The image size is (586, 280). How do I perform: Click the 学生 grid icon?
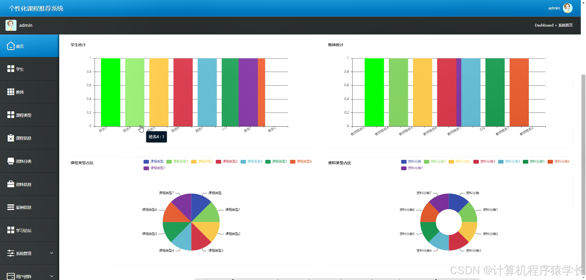pyautogui.click(x=11, y=69)
